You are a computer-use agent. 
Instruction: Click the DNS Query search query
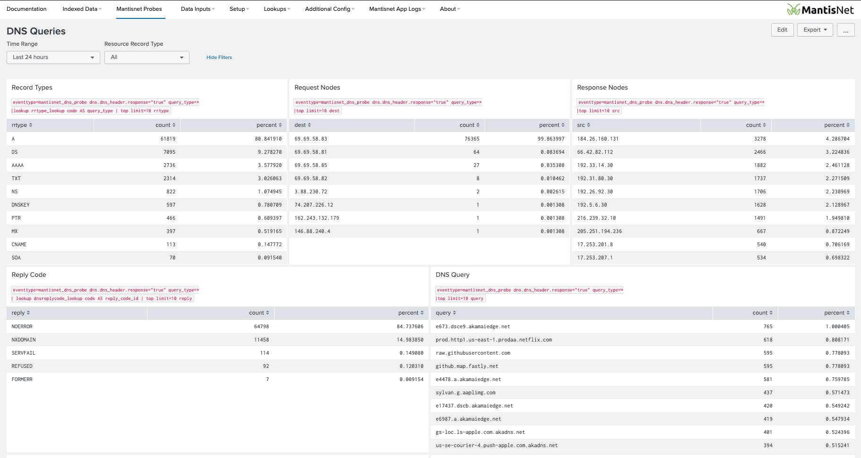coord(529,294)
